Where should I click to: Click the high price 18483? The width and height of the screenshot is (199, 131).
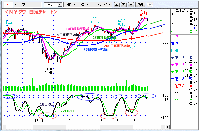(x=193, y=17)
